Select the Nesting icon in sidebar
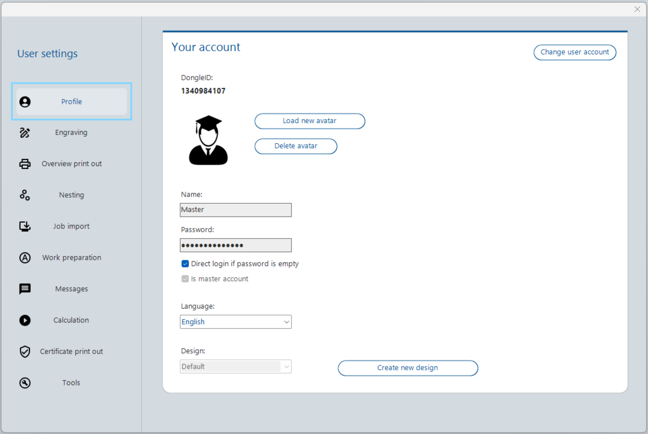Screen dimensions: 648x434 25,195
